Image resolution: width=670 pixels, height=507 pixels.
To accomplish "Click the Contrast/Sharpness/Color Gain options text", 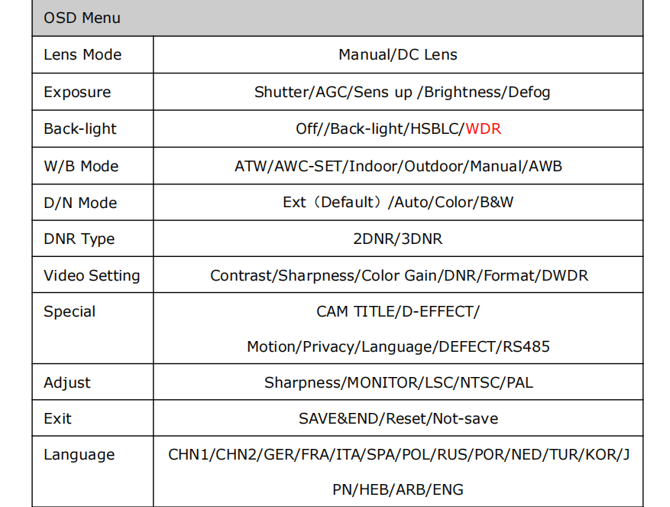I will pyautogui.click(x=399, y=276).
